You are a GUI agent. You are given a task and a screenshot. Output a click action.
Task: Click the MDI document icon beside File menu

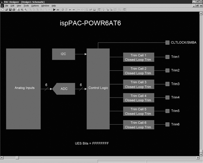coord(2,6)
